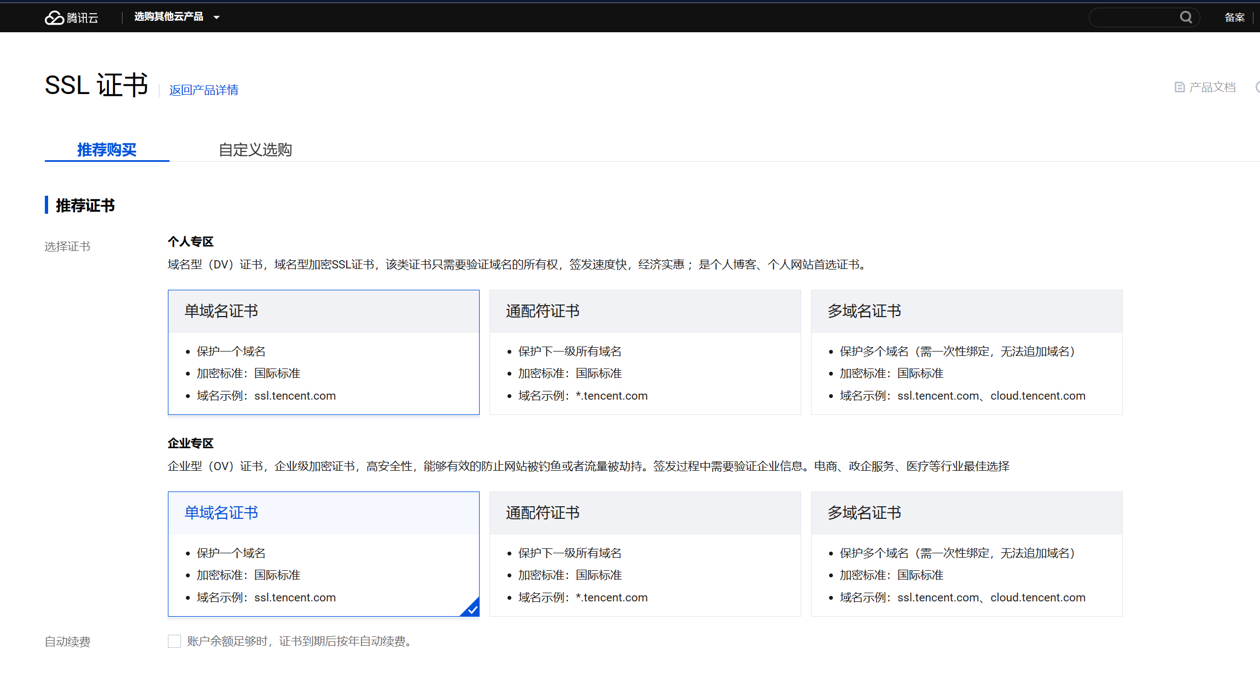Select 个人专区 通配符证书 card

[645, 352]
